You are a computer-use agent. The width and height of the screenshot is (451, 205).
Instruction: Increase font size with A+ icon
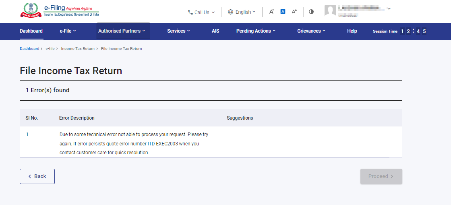click(x=294, y=12)
